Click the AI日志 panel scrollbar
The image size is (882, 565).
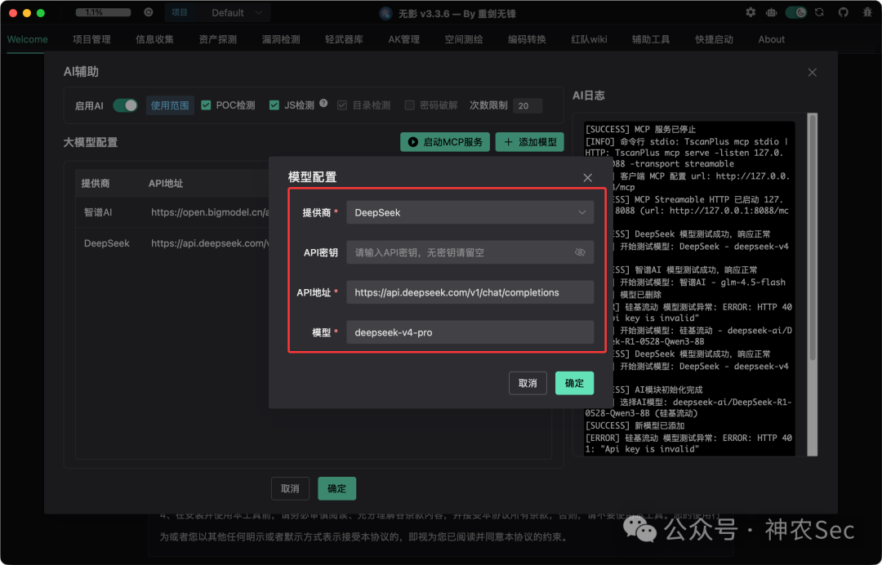pos(812,236)
